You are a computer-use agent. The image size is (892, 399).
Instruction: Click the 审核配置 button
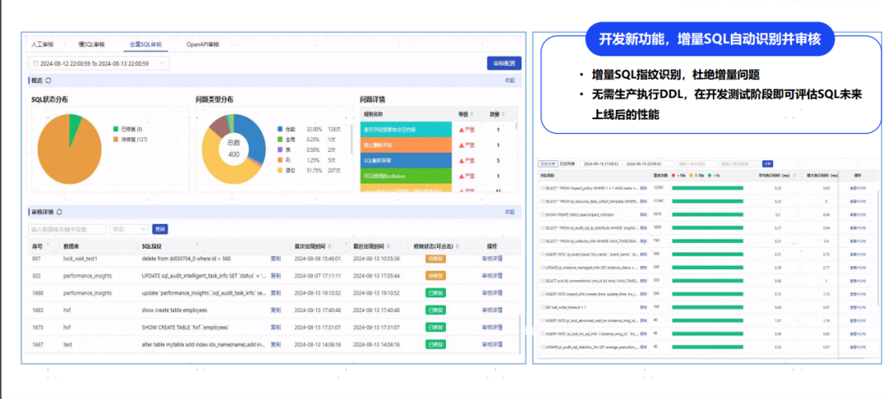[504, 64]
